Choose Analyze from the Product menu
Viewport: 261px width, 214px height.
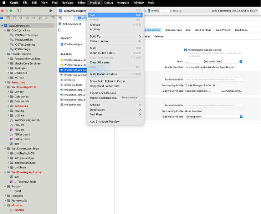point(115,25)
